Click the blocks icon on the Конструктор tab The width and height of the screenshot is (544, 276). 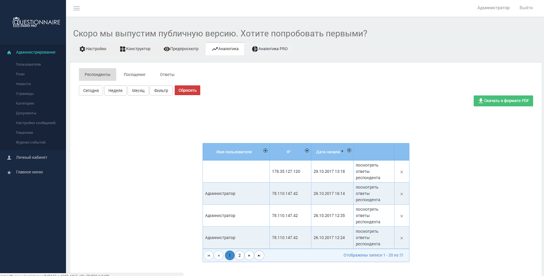122,48
